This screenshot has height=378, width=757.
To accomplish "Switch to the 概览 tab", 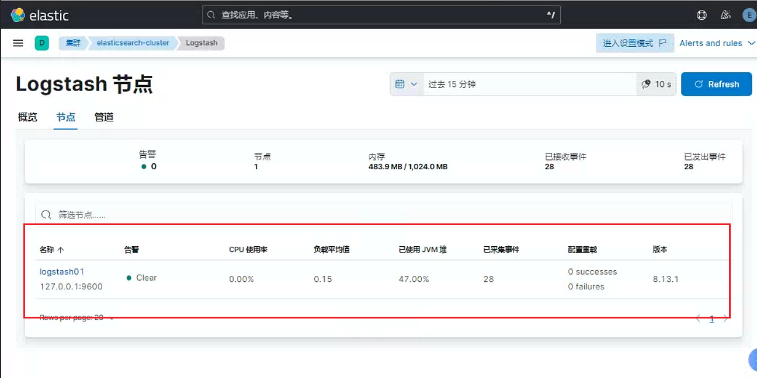I will click(27, 117).
